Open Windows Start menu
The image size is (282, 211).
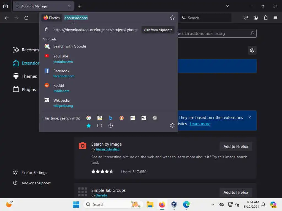(x=76, y=204)
